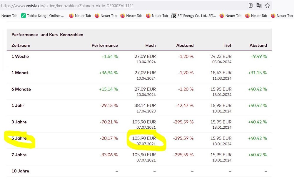Click the translate page icon
The width and height of the screenshot is (294, 183).
[259, 6]
